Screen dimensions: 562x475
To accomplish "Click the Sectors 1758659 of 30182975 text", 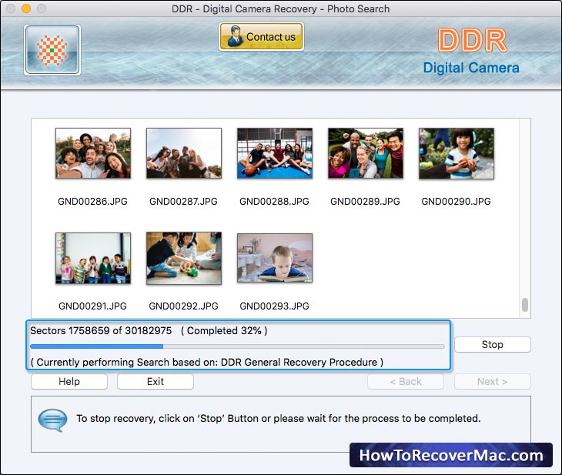I will coord(101,330).
